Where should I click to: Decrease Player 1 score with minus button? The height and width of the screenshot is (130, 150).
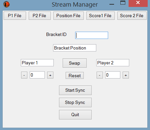24,75
